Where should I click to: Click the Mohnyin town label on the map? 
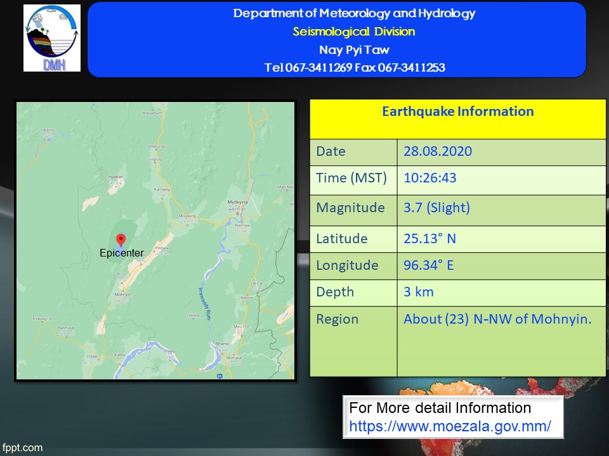click(x=123, y=294)
